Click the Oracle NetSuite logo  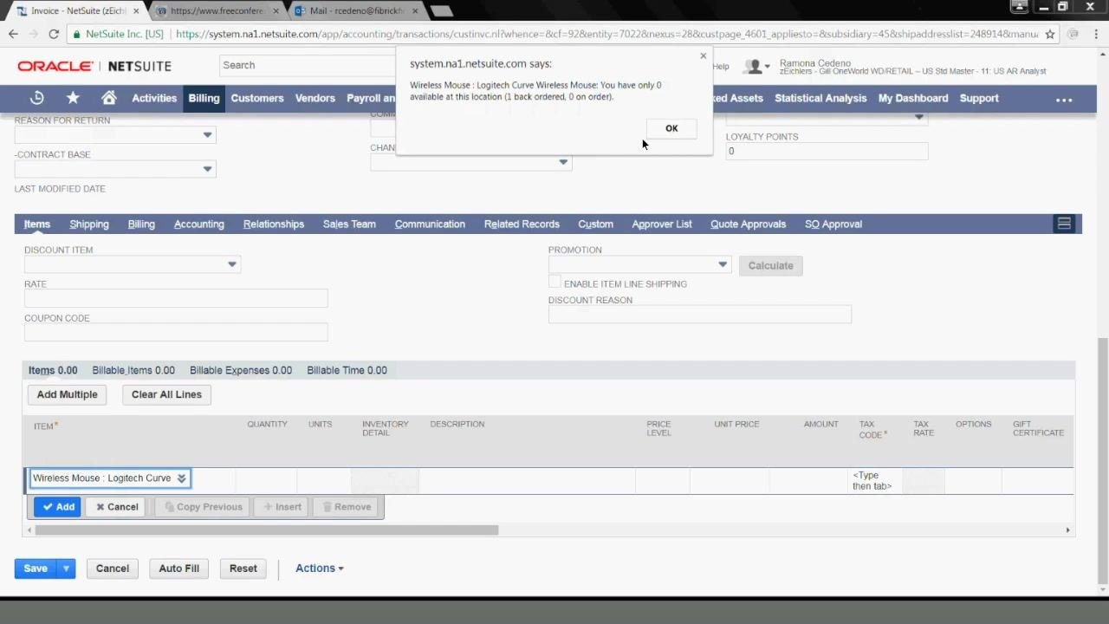click(x=94, y=66)
